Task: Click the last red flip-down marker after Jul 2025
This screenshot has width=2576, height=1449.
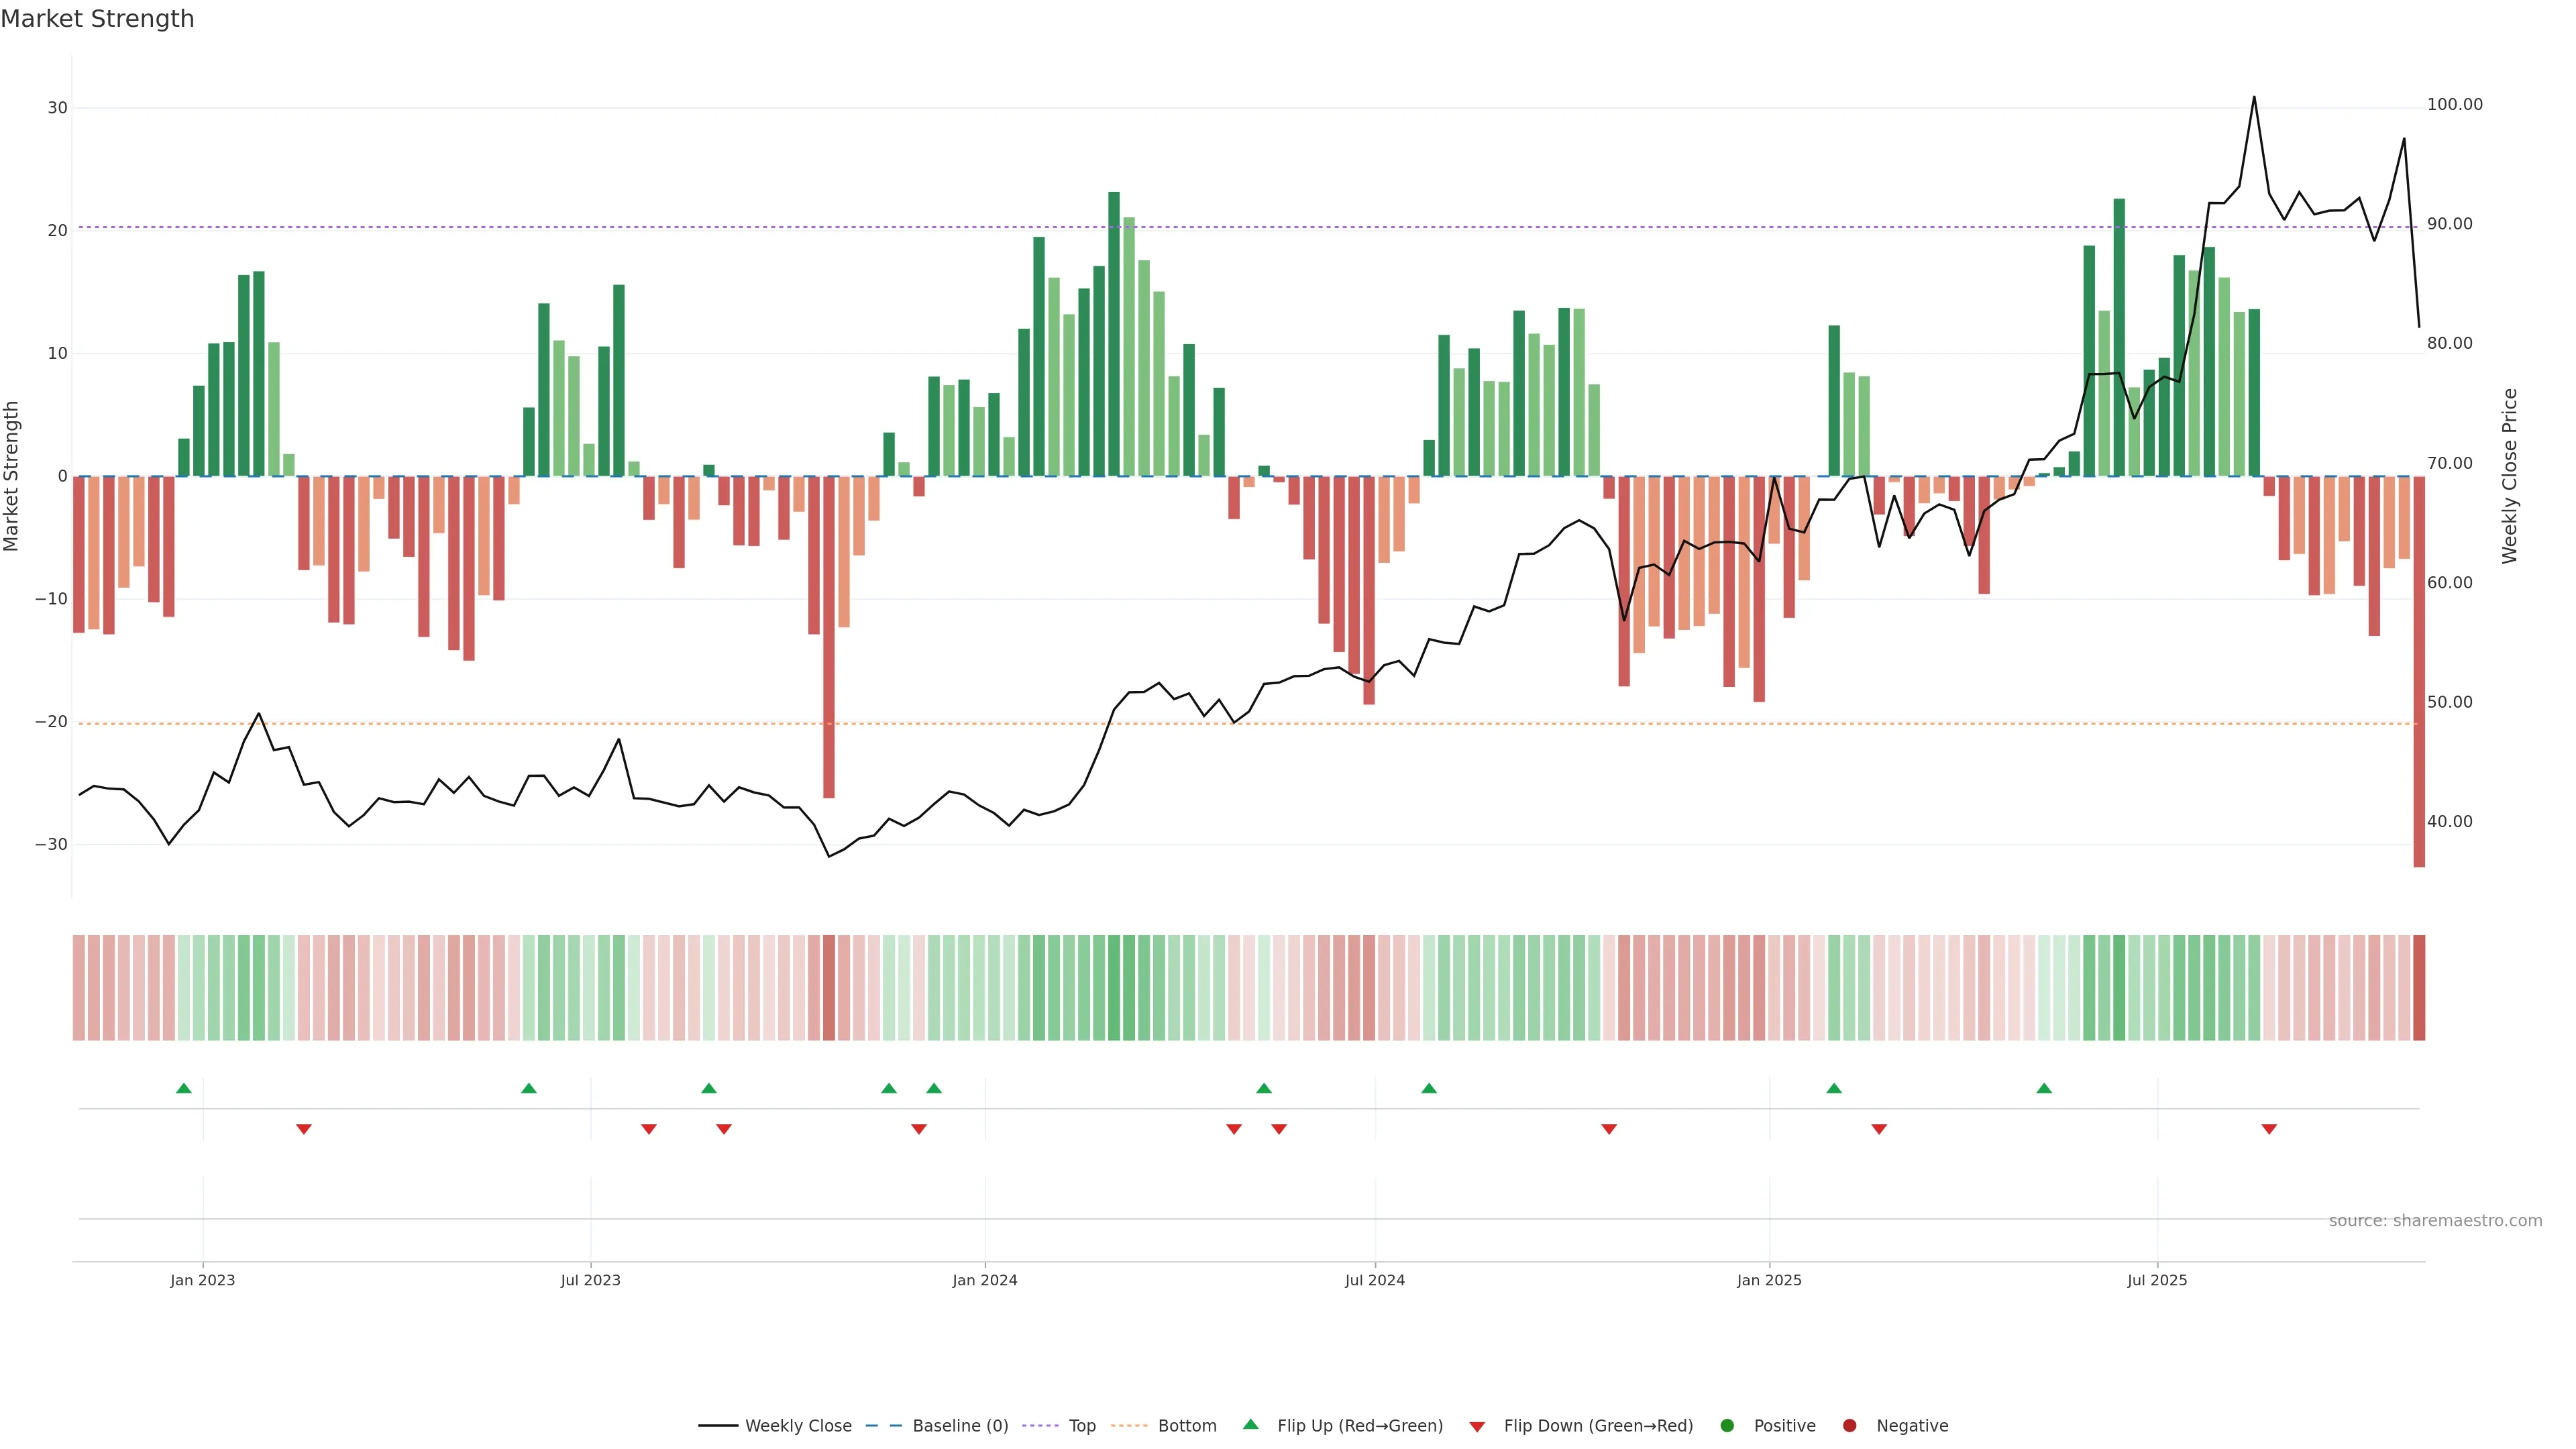Action: click(2269, 1129)
